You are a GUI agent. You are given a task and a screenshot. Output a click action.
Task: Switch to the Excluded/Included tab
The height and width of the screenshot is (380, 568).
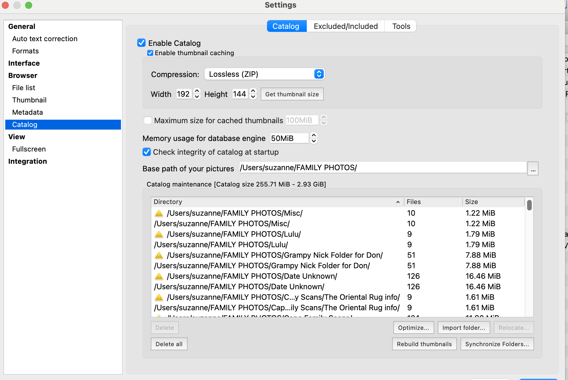pyautogui.click(x=345, y=26)
